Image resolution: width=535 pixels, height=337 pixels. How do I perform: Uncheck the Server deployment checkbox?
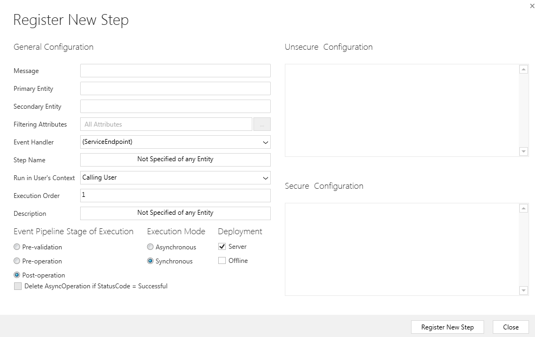tap(222, 247)
